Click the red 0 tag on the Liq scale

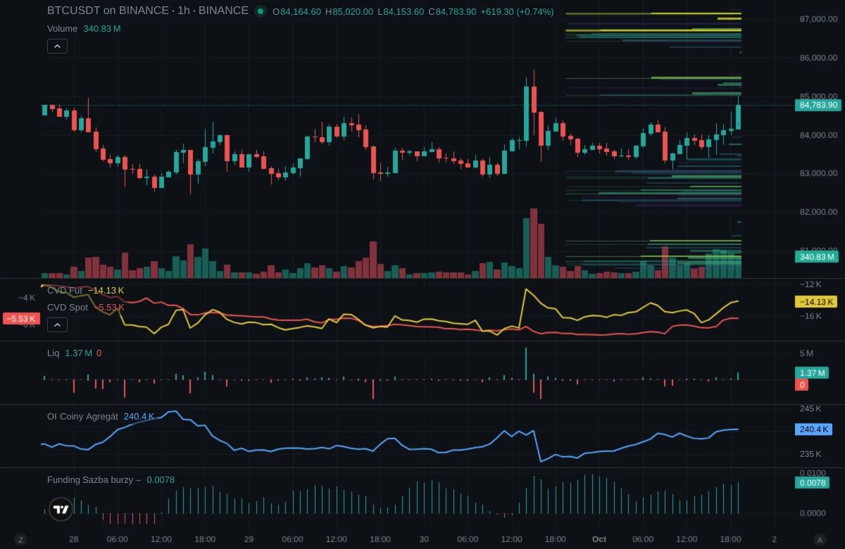click(x=801, y=385)
